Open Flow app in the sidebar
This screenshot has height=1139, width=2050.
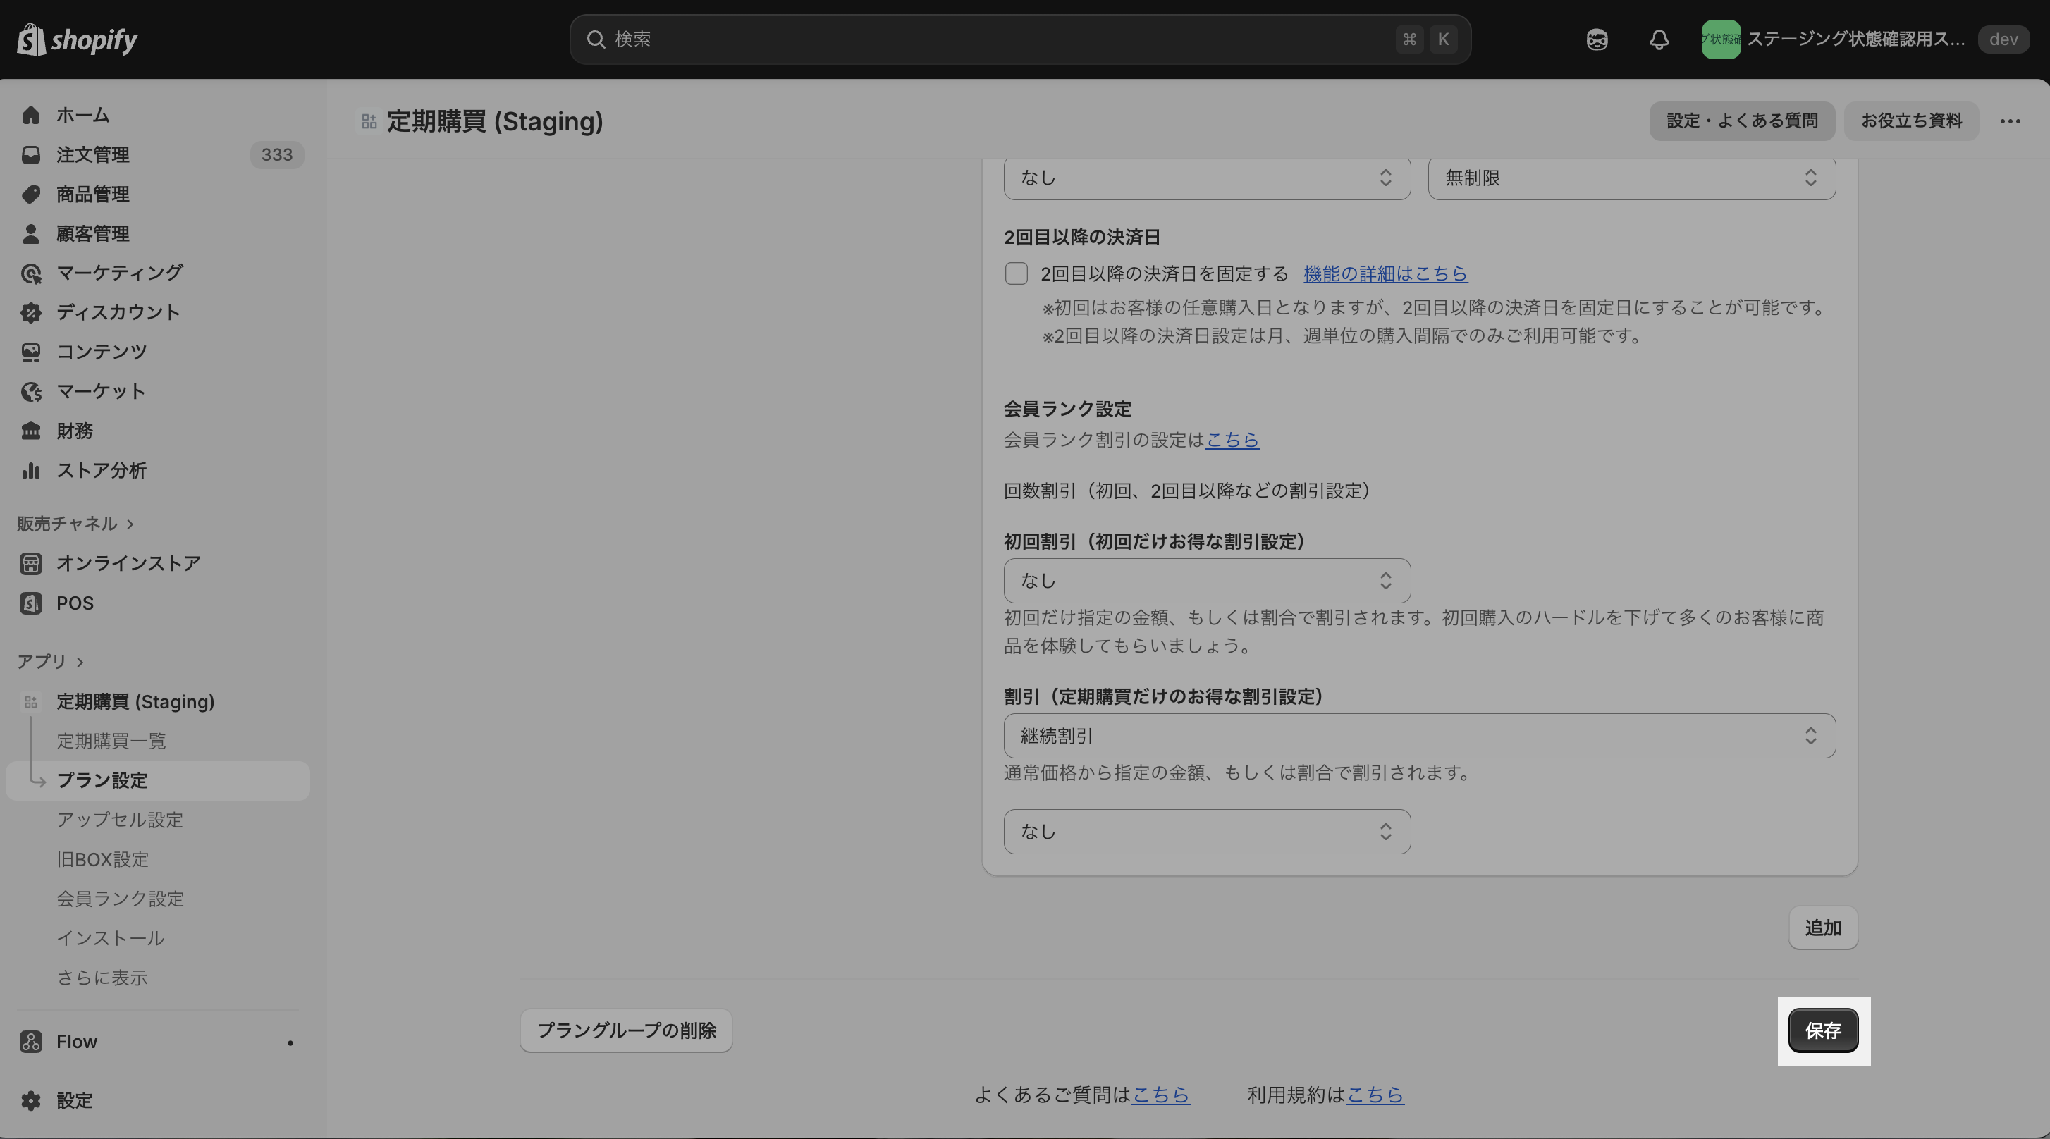click(76, 1042)
